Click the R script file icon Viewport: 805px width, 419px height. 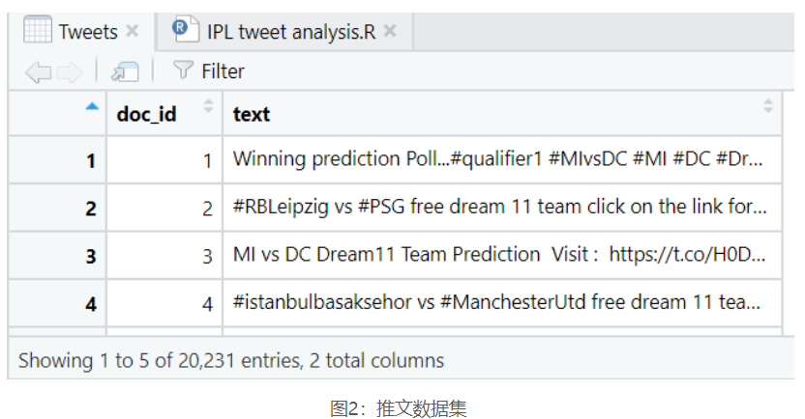[184, 30]
